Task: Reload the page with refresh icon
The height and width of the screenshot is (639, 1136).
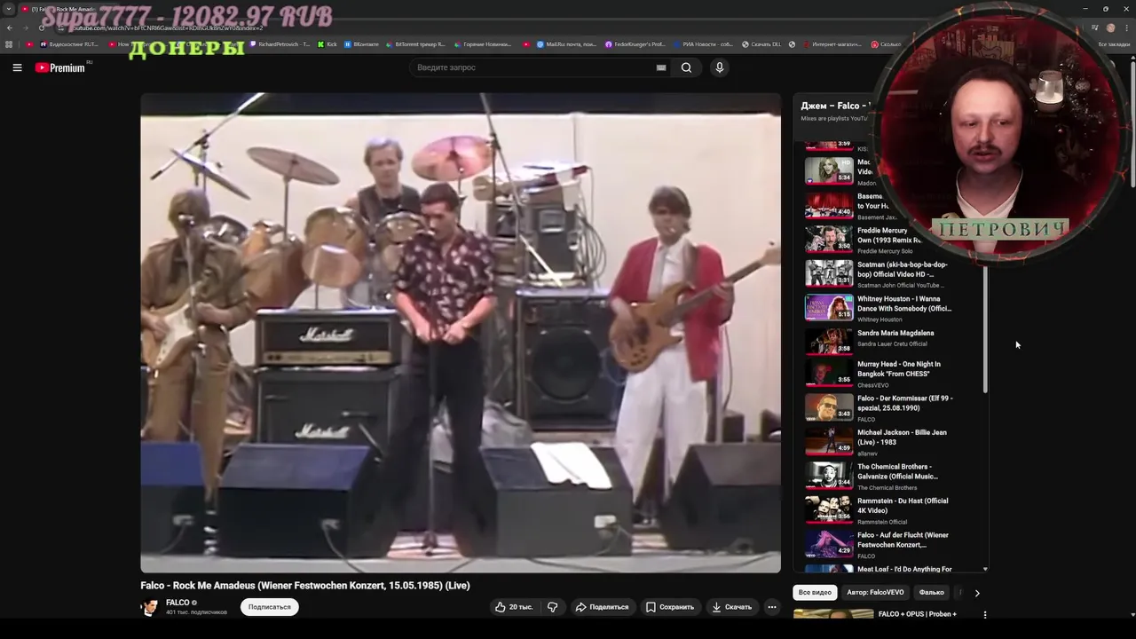Action: click(x=42, y=28)
